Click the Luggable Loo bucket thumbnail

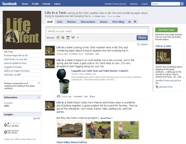(63, 81)
